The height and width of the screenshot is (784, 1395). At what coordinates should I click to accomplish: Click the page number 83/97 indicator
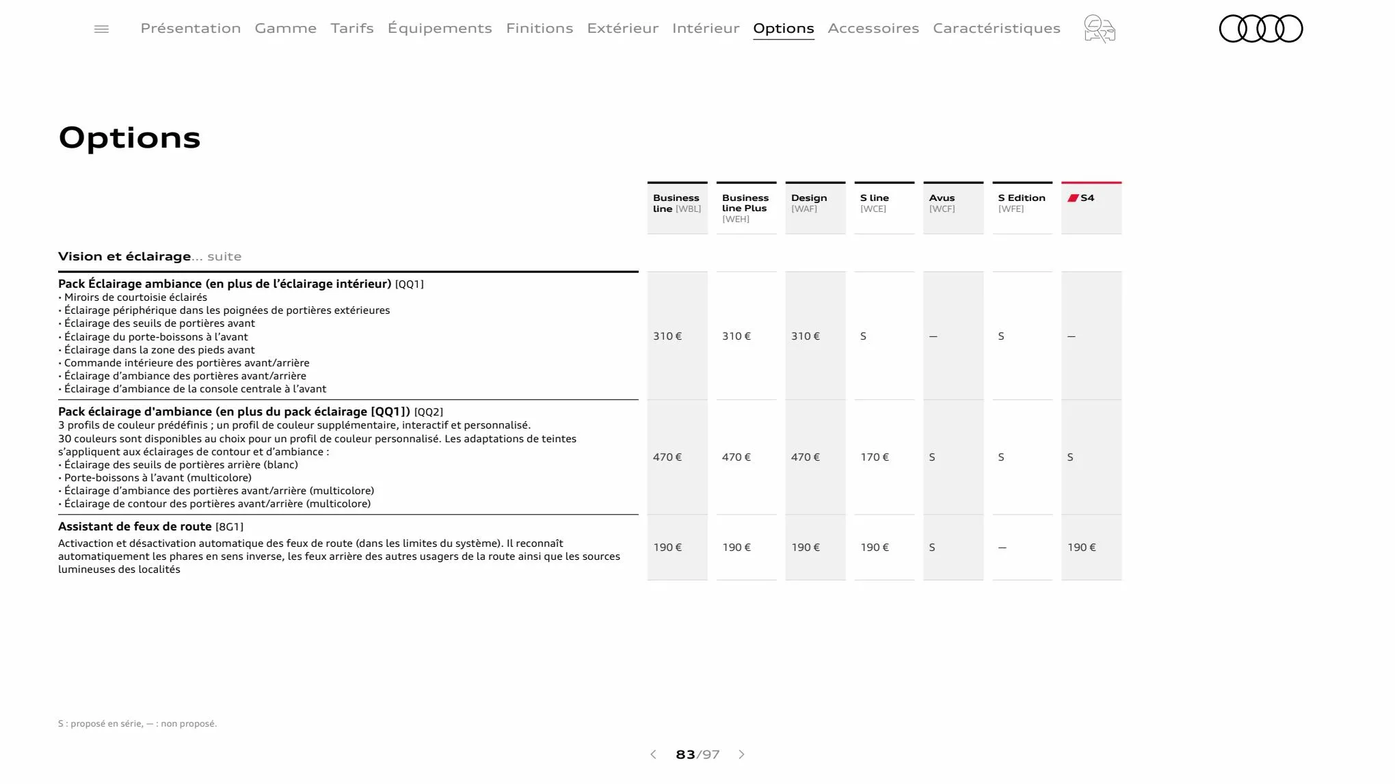pos(697,755)
